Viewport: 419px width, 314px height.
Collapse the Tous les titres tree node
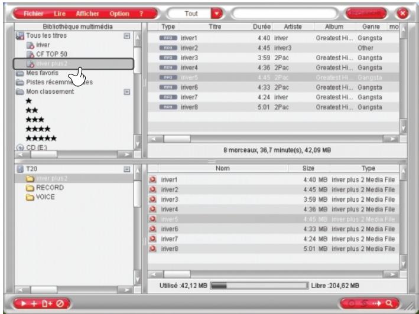coord(127,36)
